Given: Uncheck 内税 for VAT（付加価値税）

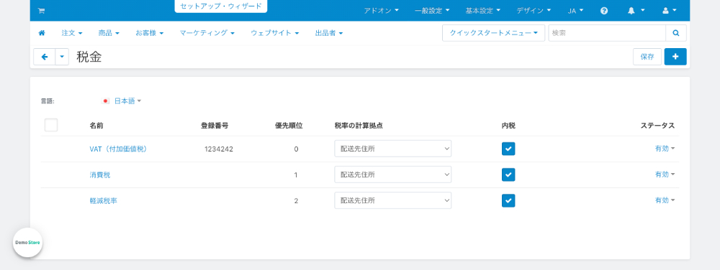Looking at the screenshot, I should pyautogui.click(x=508, y=149).
